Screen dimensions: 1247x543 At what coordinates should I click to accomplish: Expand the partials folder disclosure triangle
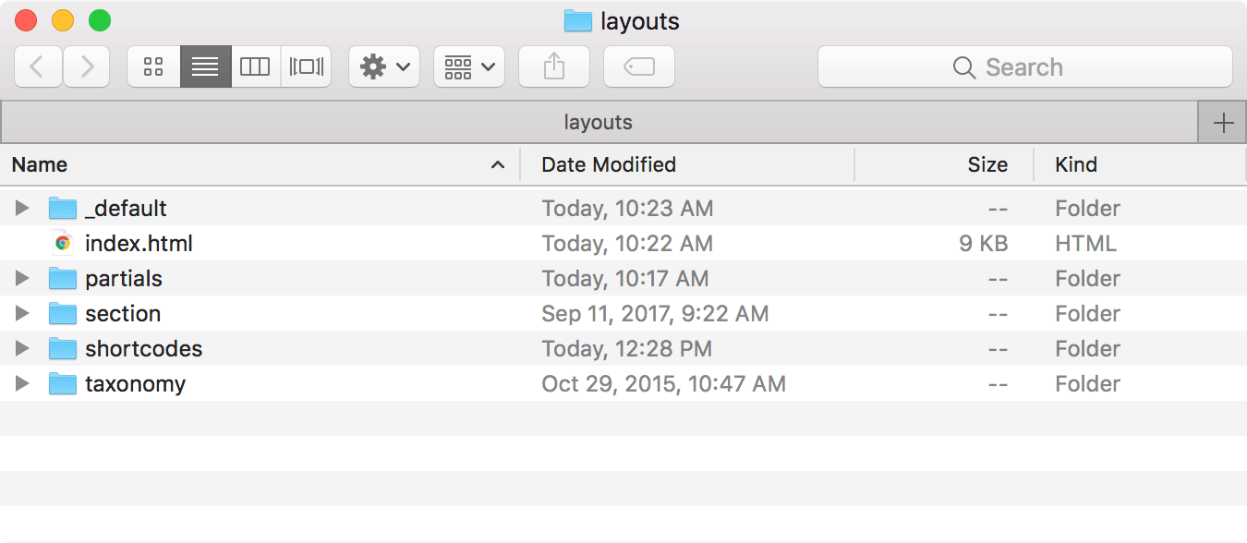[x=22, y=279]
